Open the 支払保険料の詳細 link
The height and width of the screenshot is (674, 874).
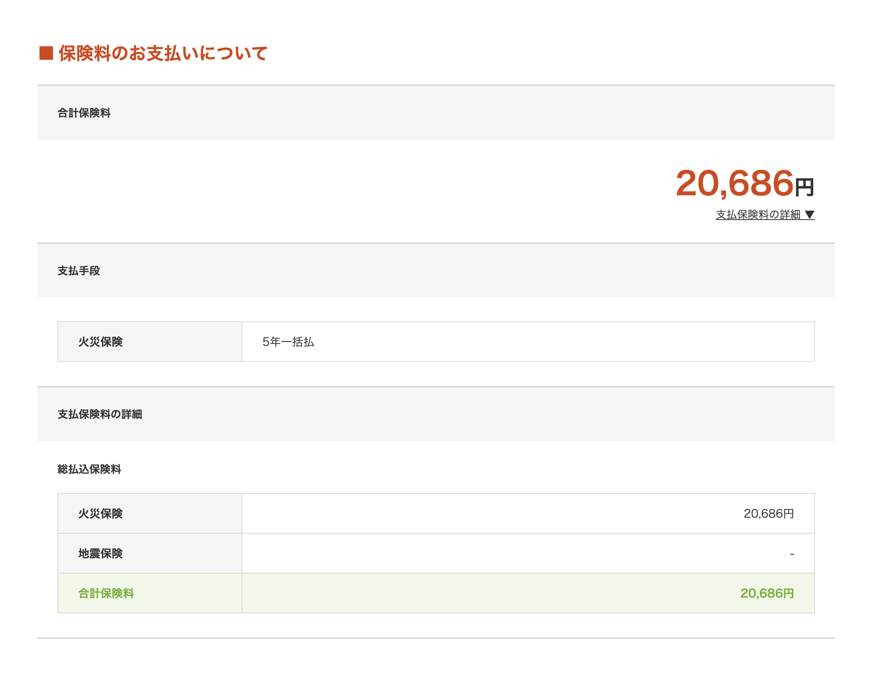click(x=765, y=215)
